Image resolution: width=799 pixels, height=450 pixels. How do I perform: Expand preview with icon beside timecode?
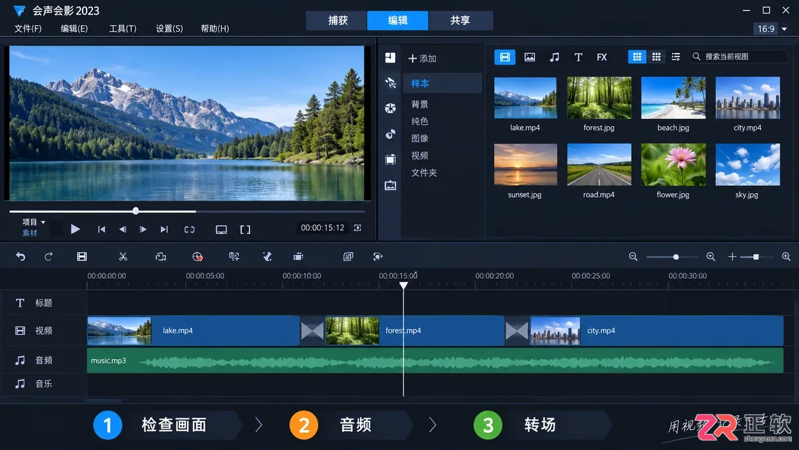tap(358, 228)
